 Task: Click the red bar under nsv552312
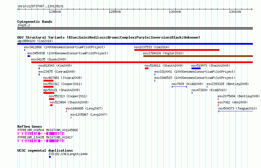point(48,87)
